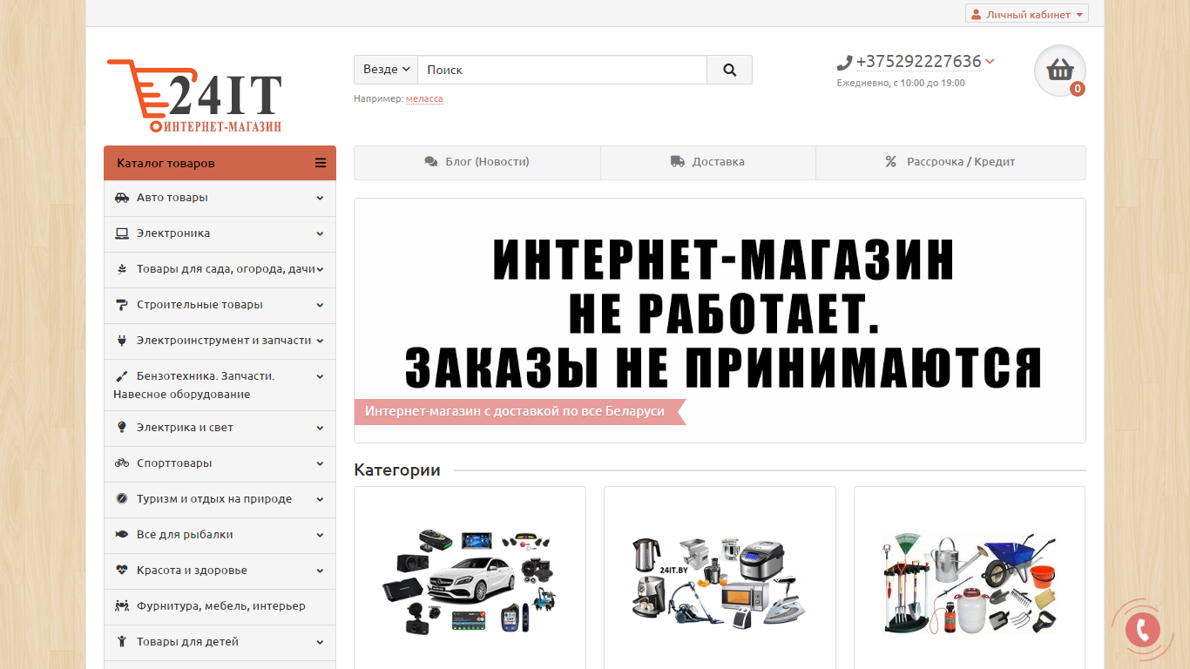The height and width of the screenshot is (669, 1190).
Task: Click the мелacса example search link
Action: pos(424,99)
